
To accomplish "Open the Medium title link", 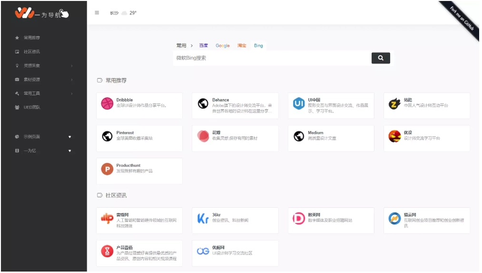I will pyautogui.click(x=315, y=132).
